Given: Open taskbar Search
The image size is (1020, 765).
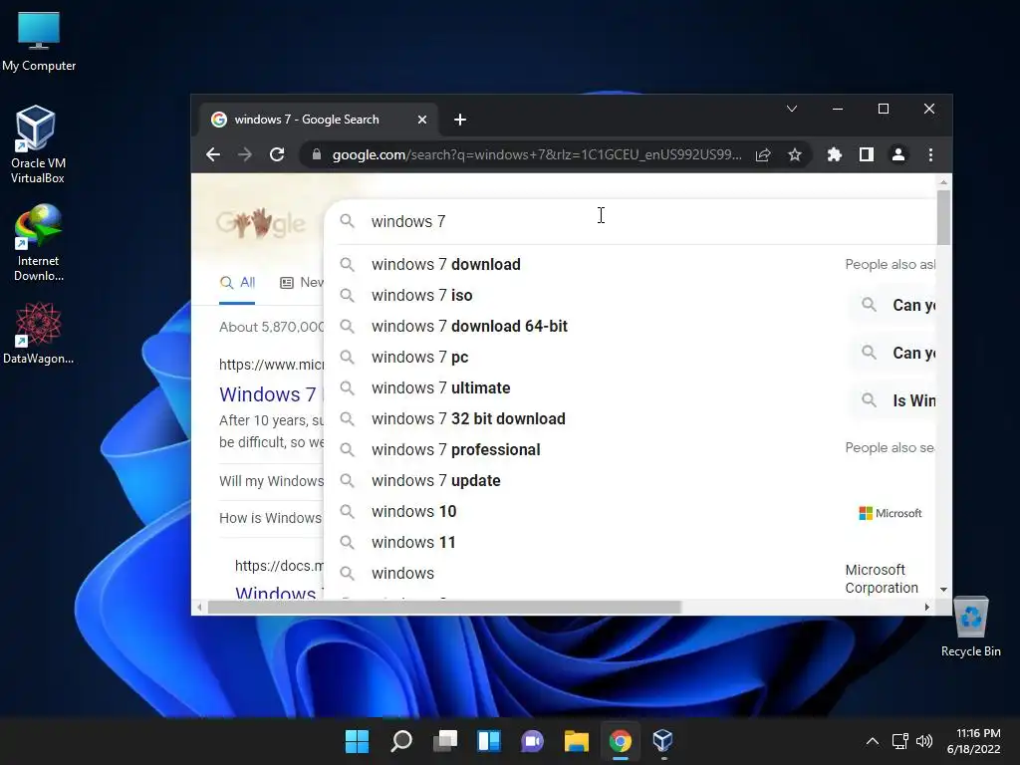Looking at the screenshot, I should click(x=400, y=741).
